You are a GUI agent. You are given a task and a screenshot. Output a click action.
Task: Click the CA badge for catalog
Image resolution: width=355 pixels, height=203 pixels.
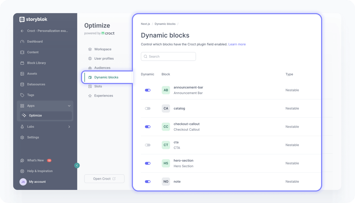[166, 108]
